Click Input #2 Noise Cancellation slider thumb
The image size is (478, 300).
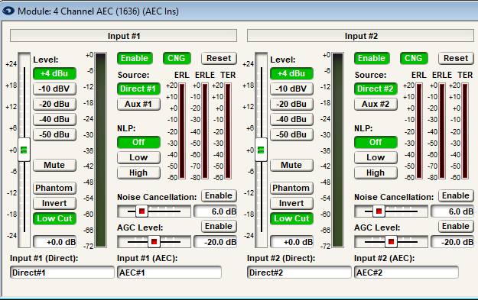(379, 211)
